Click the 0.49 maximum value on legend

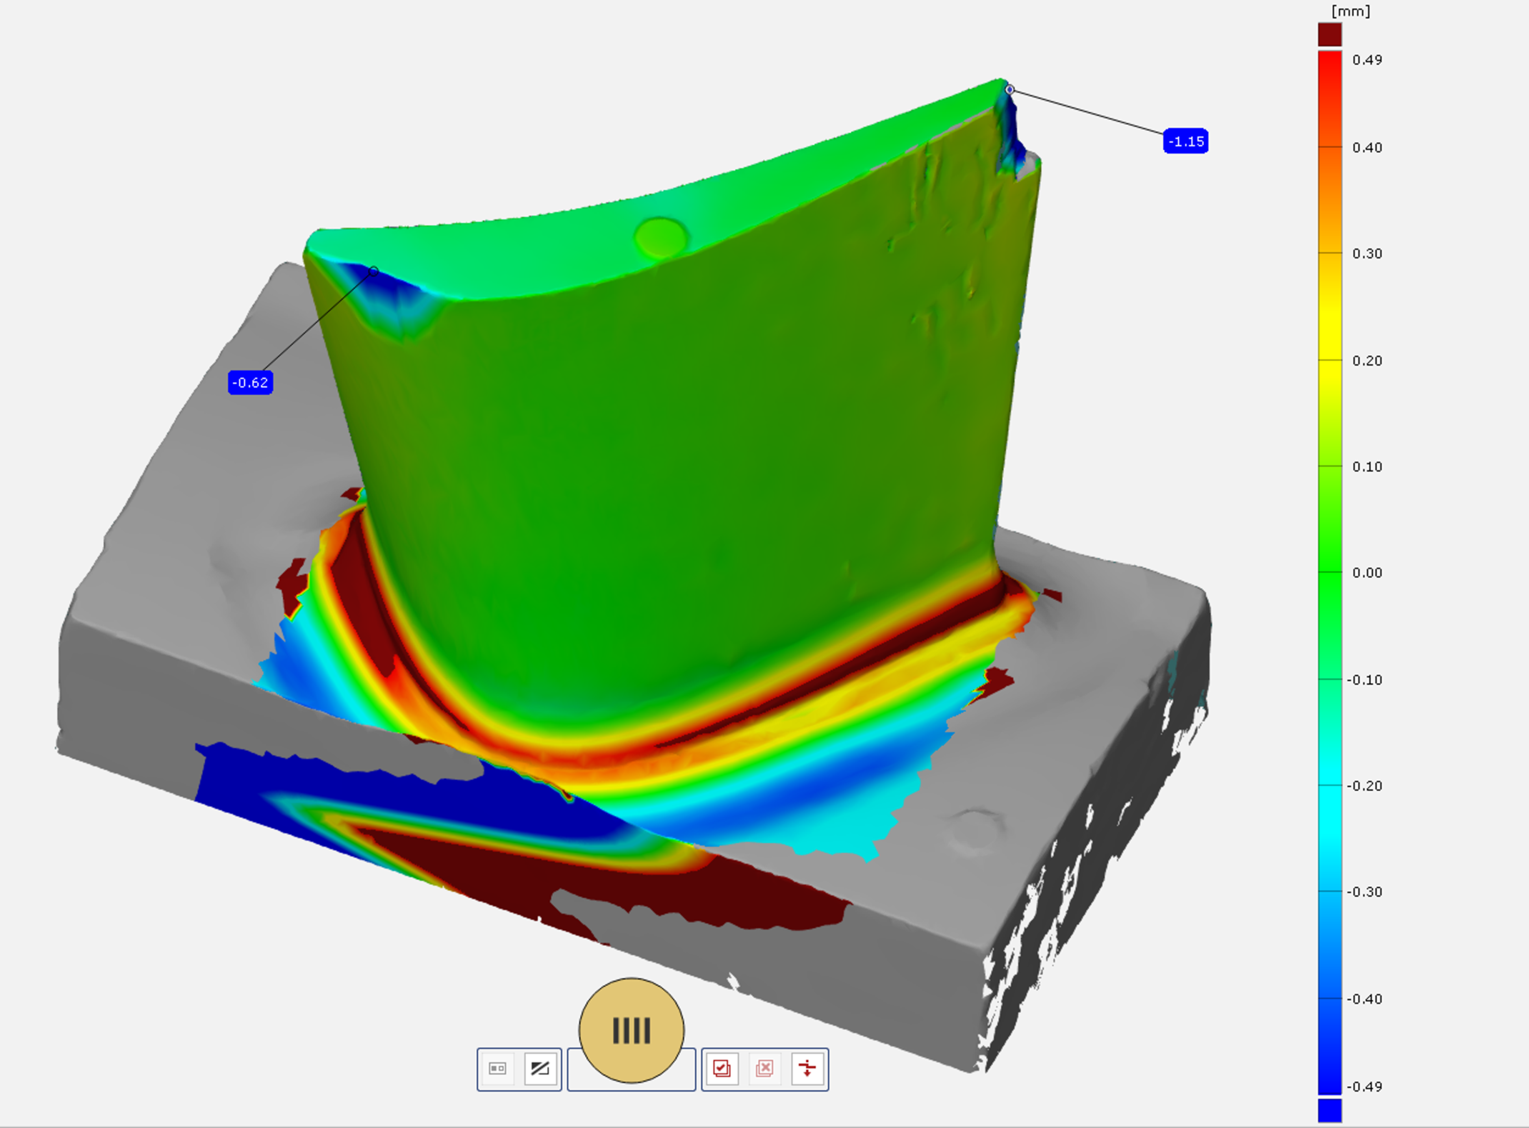pyautogui.click(x=1367, y=60)
